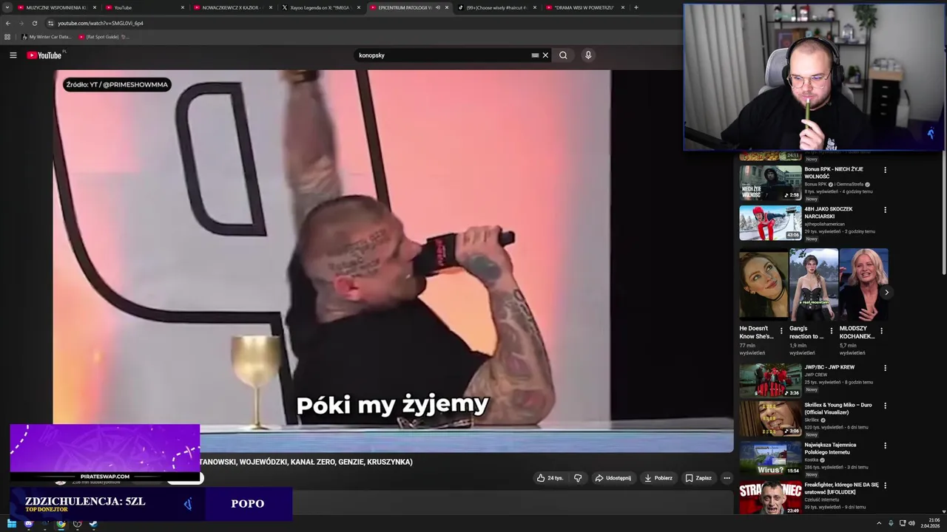Open the My Winter Car Data bookmark
Screen dimensions: 947x532
point(47,37)
